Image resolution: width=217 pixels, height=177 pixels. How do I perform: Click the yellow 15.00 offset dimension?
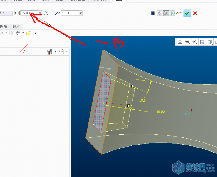click(x=161, y=112)
